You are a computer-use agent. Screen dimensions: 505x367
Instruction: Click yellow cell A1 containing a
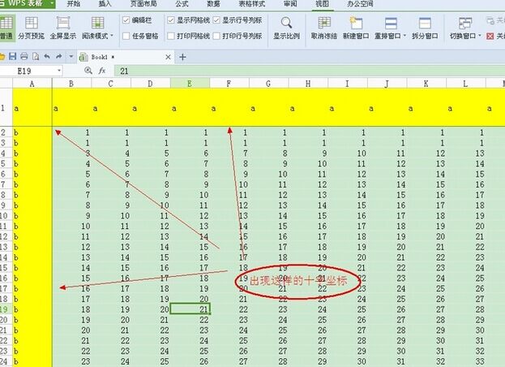click(x=32, y=108)
